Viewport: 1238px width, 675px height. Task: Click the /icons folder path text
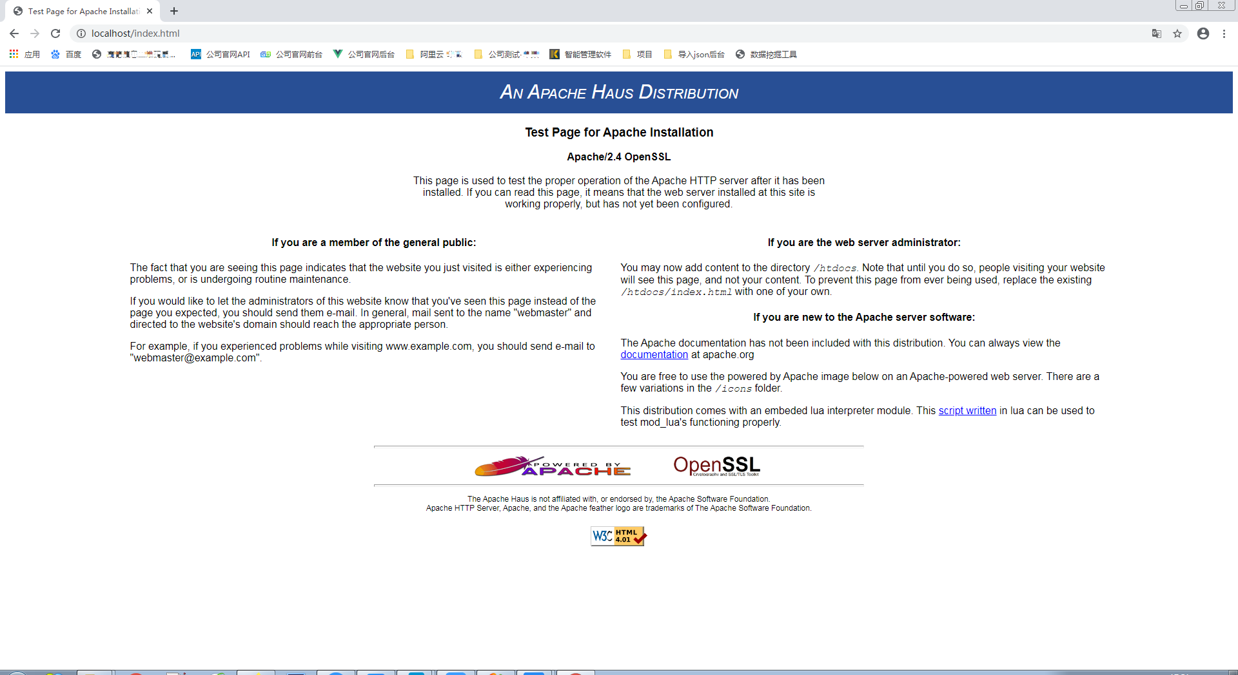click(x=733, y=389)
